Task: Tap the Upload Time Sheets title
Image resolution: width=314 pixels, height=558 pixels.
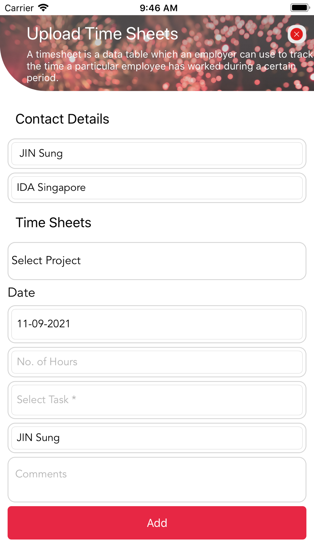Action: click(x=102, y=34)
